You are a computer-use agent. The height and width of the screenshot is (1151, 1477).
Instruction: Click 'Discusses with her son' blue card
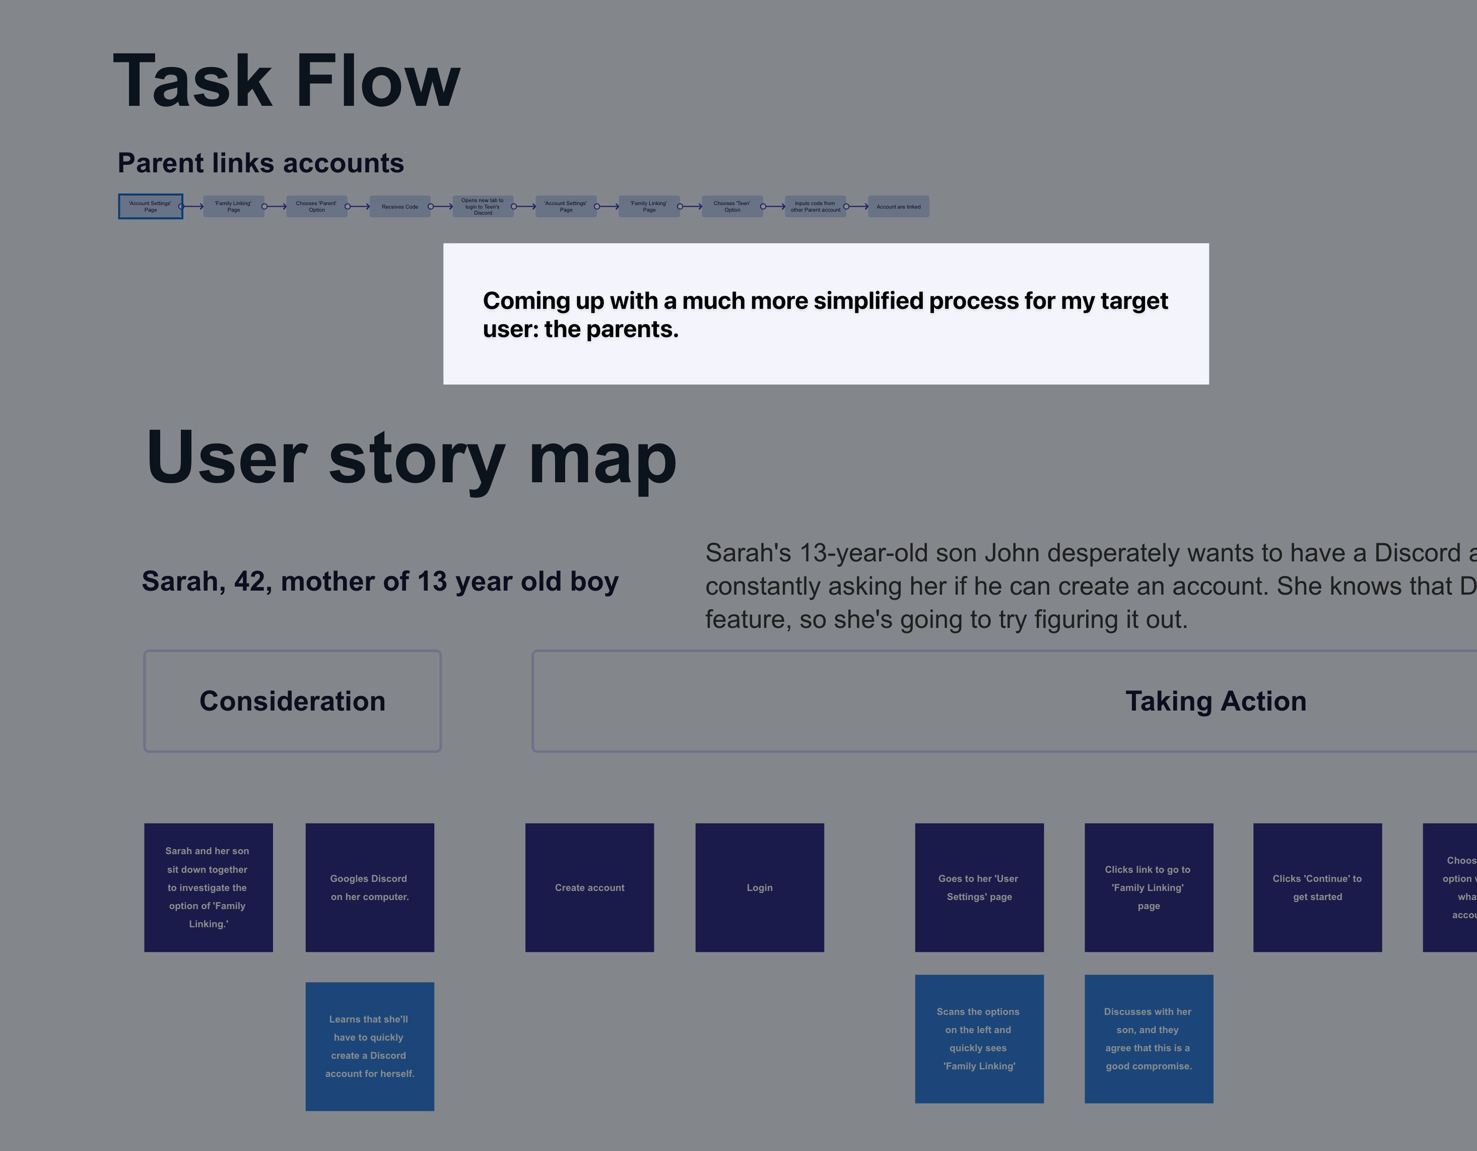[1149, 1039]
